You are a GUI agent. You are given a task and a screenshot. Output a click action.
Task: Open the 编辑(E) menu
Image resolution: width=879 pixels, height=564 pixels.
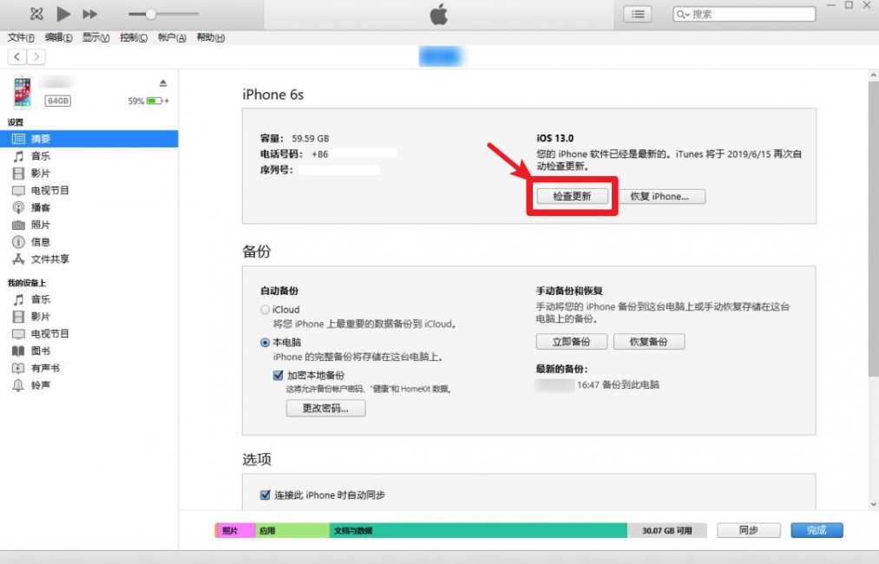click(58, 37)
